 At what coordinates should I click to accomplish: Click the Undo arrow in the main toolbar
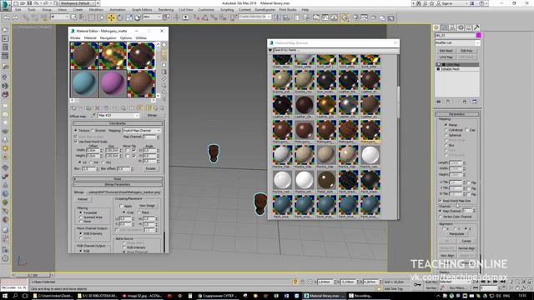[x=7, y=17]
